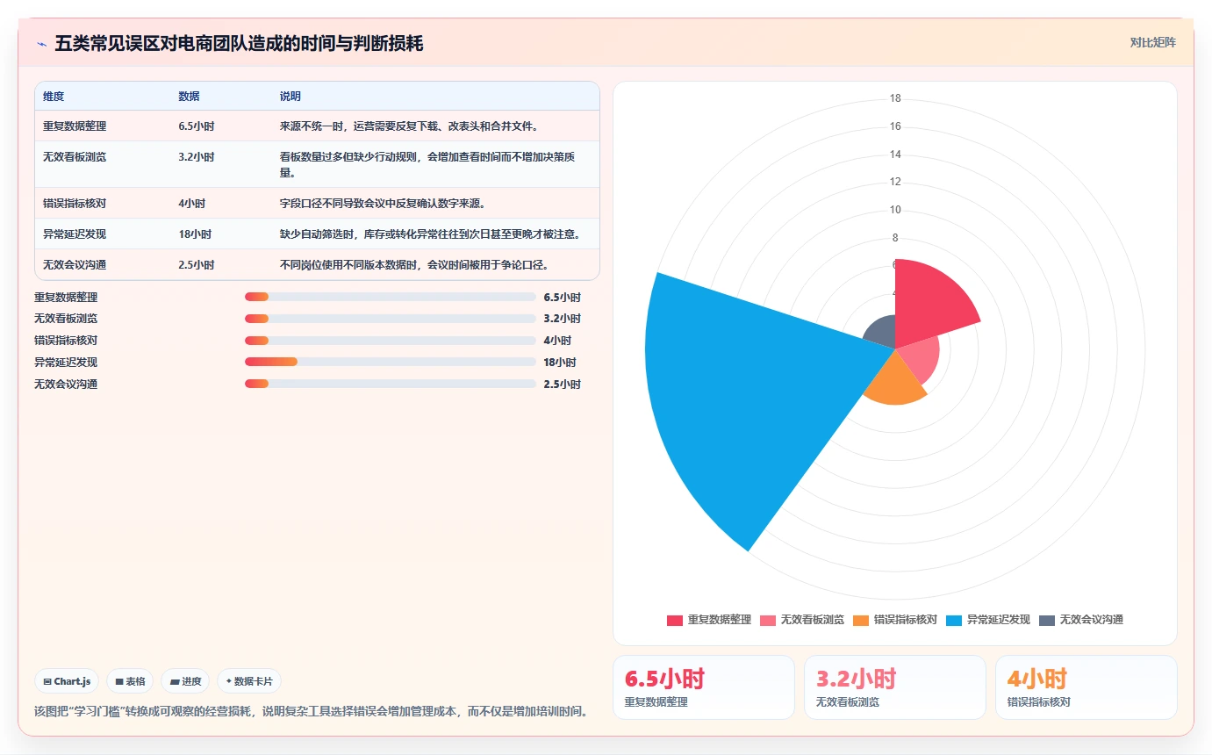Screen dimensions: 1212x755
Task: Click 错误指标核对 table row name
Action: coord(75,204)
